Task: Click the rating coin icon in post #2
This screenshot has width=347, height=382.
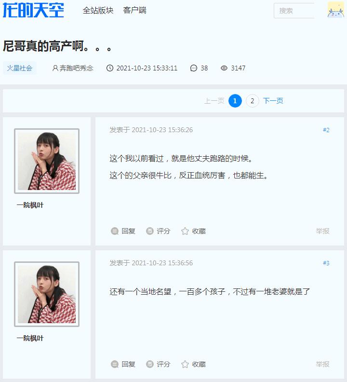Action: [x=150, y=231]
